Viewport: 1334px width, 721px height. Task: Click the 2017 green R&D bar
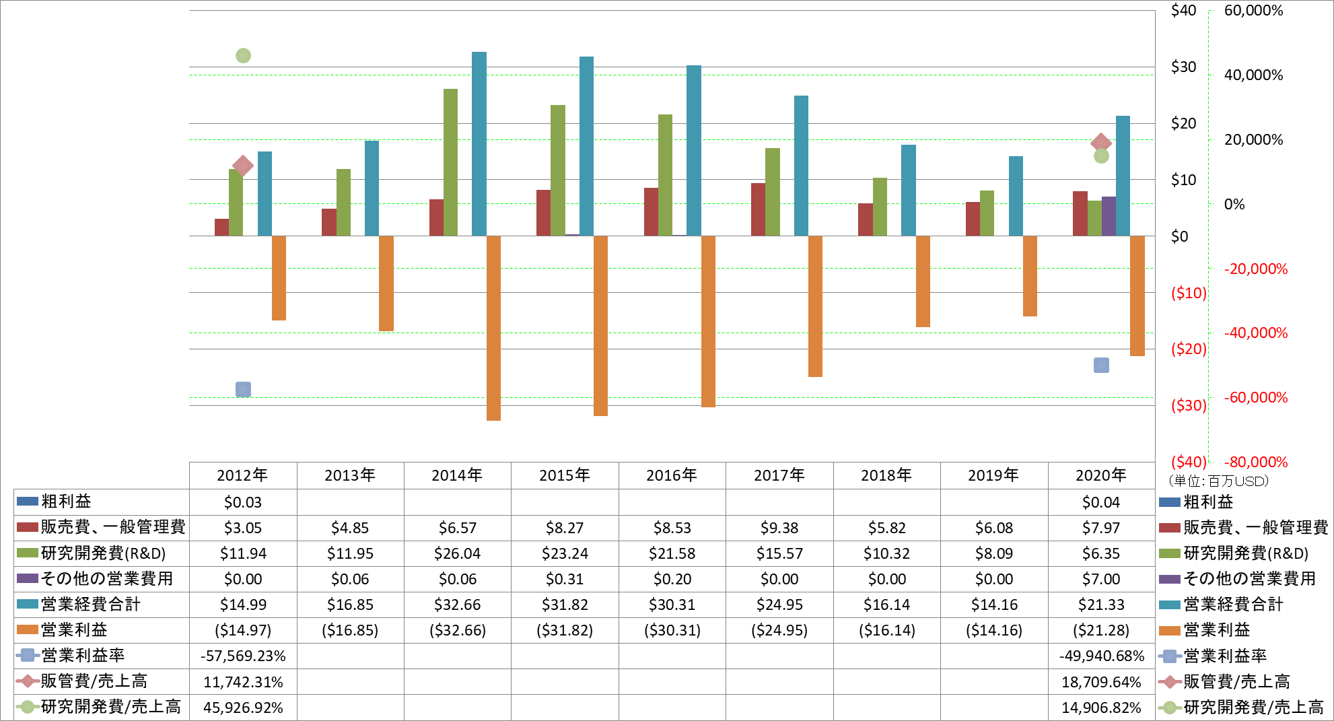(x=773, y=192)
